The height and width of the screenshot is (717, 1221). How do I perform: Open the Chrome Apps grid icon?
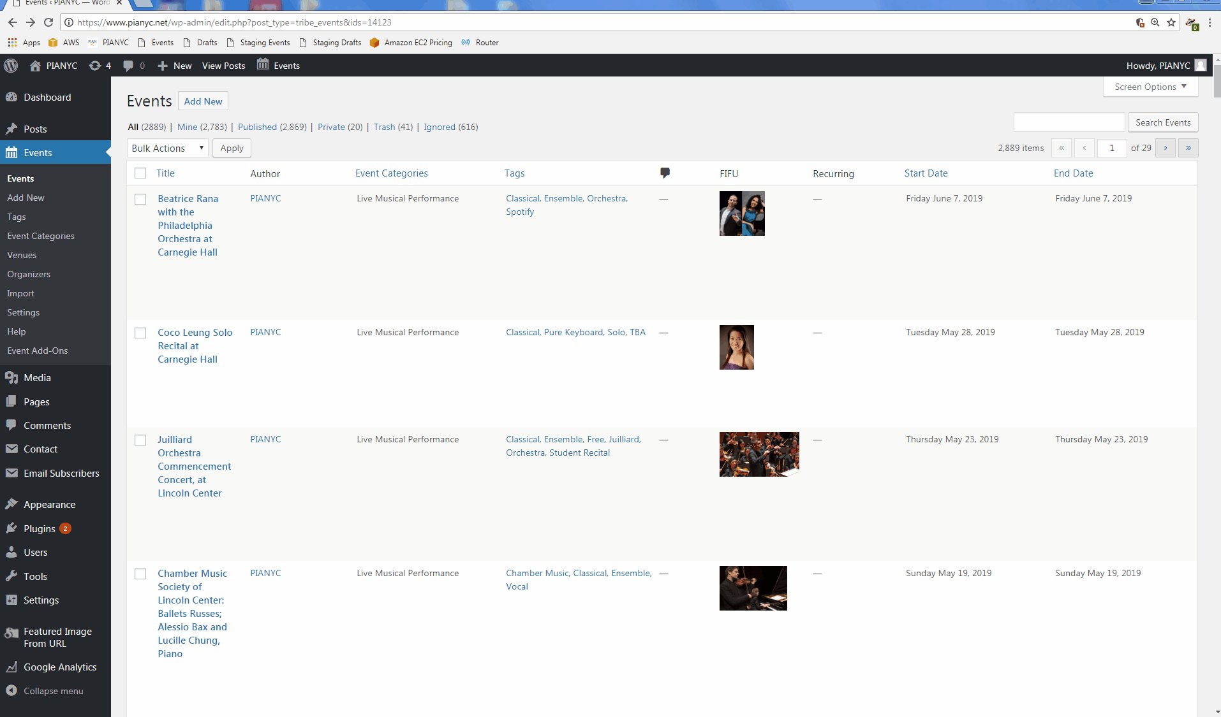tap(12, 43)
